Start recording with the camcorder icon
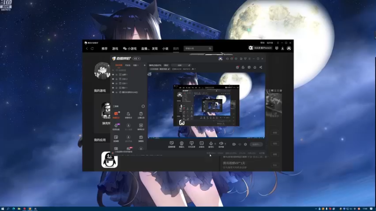Screen dimensions: 376x211 point(234,144)
